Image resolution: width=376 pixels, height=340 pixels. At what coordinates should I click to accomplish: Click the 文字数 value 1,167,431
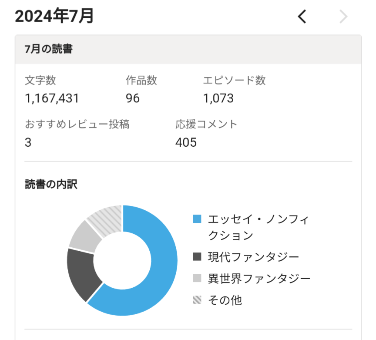click(52, 98)
